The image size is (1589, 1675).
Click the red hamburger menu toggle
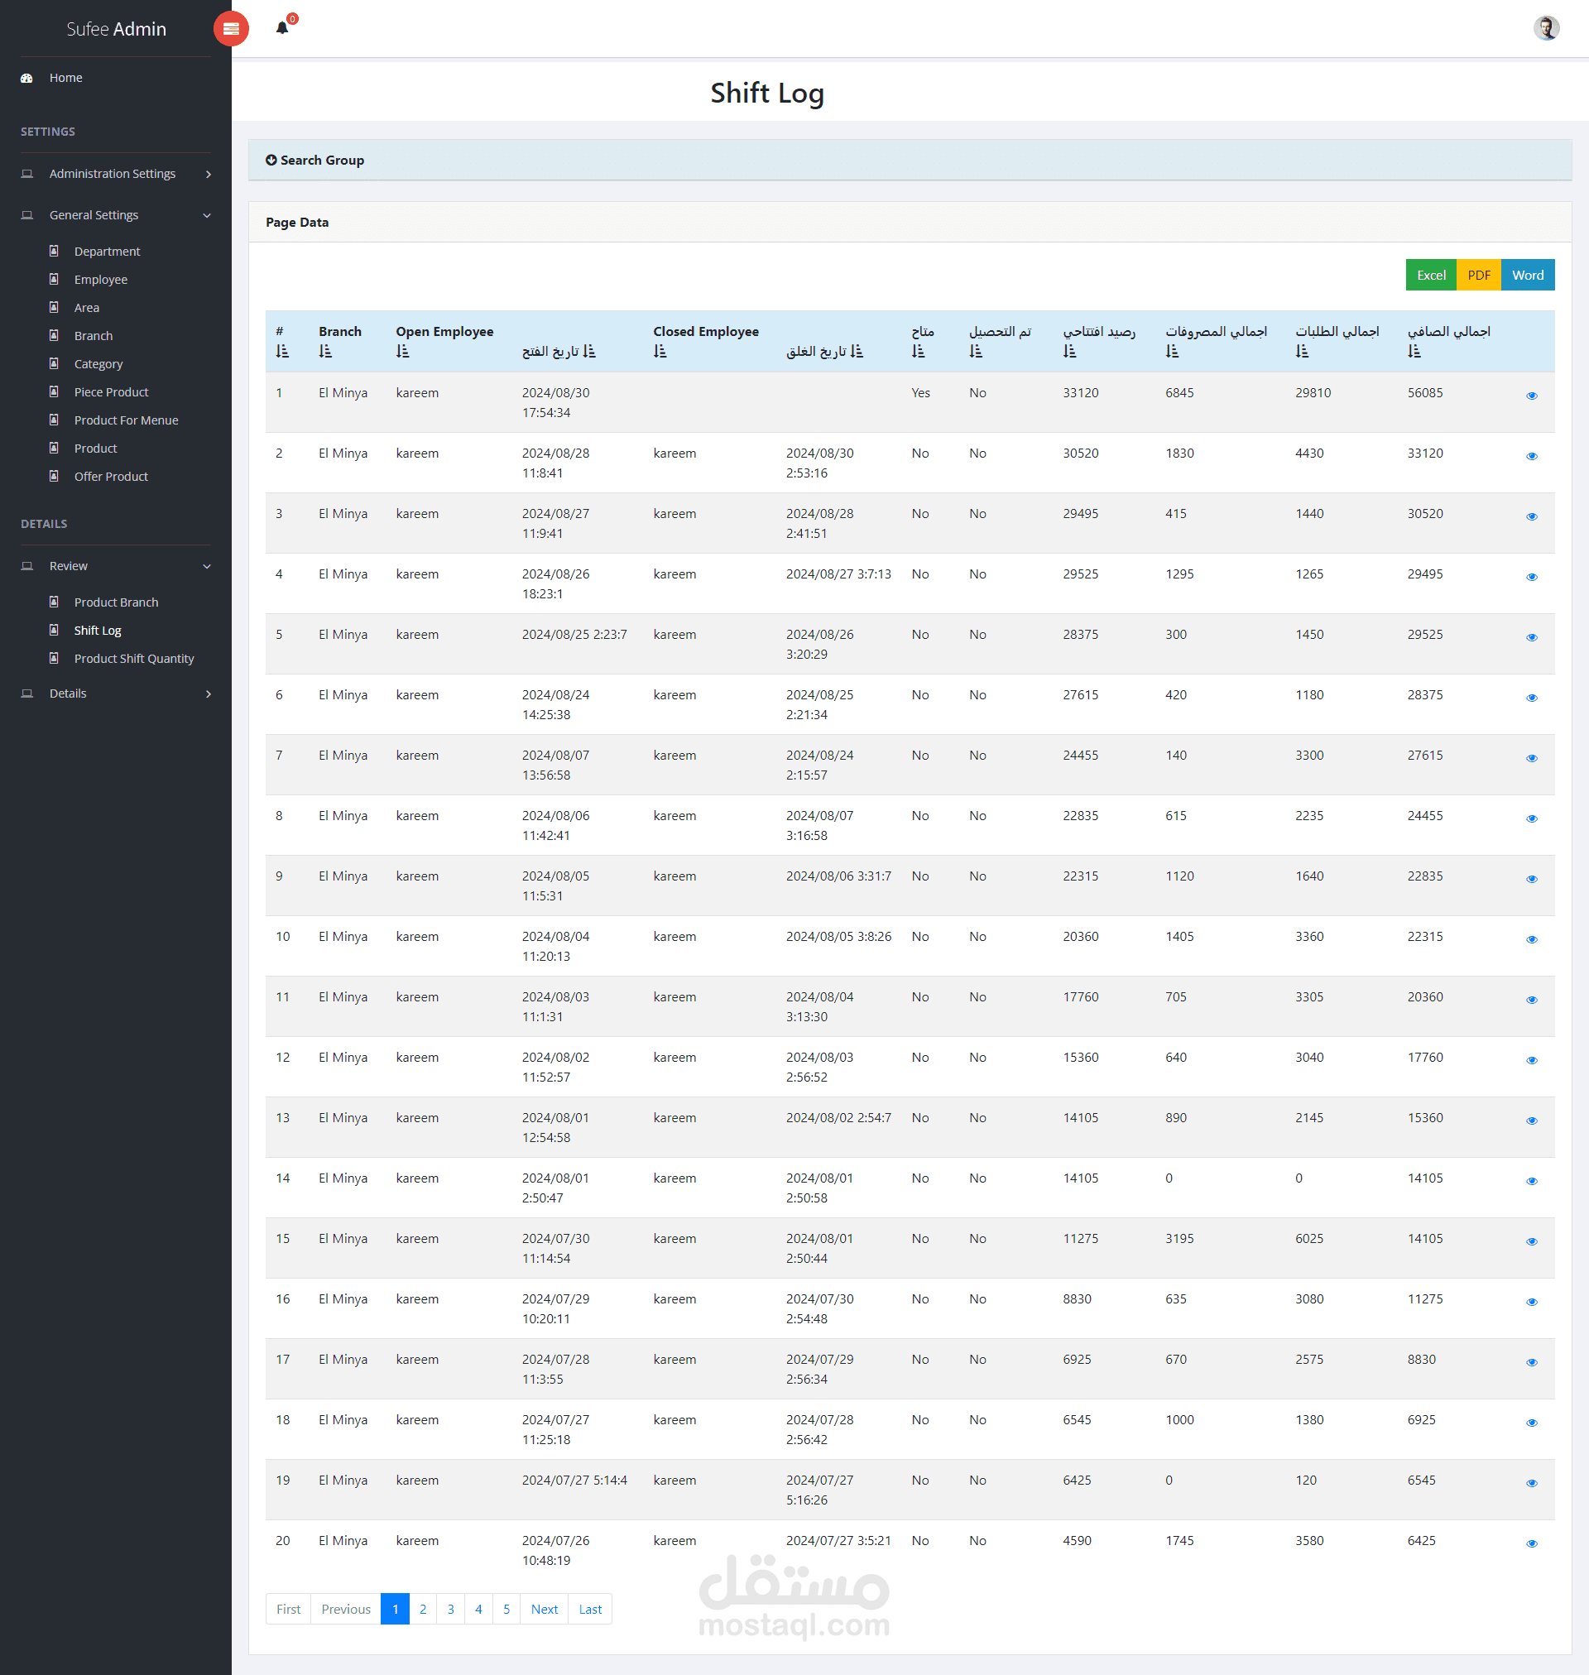tap(230, 29)
